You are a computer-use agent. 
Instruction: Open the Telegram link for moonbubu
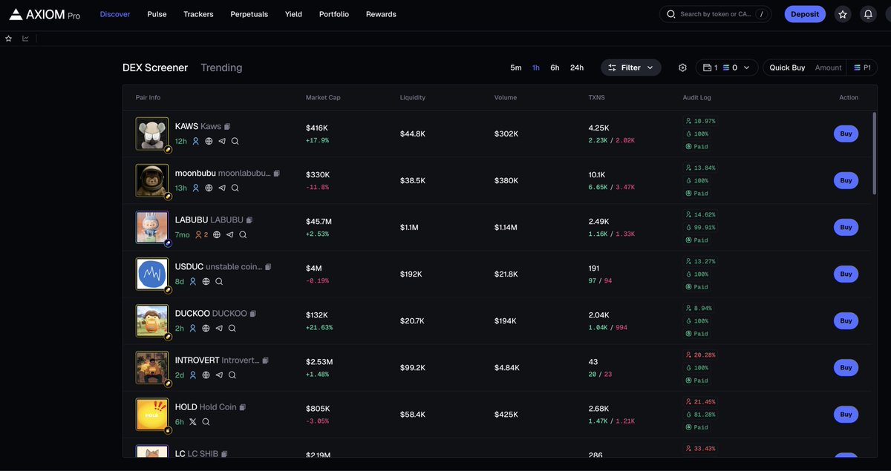point(222,188)
